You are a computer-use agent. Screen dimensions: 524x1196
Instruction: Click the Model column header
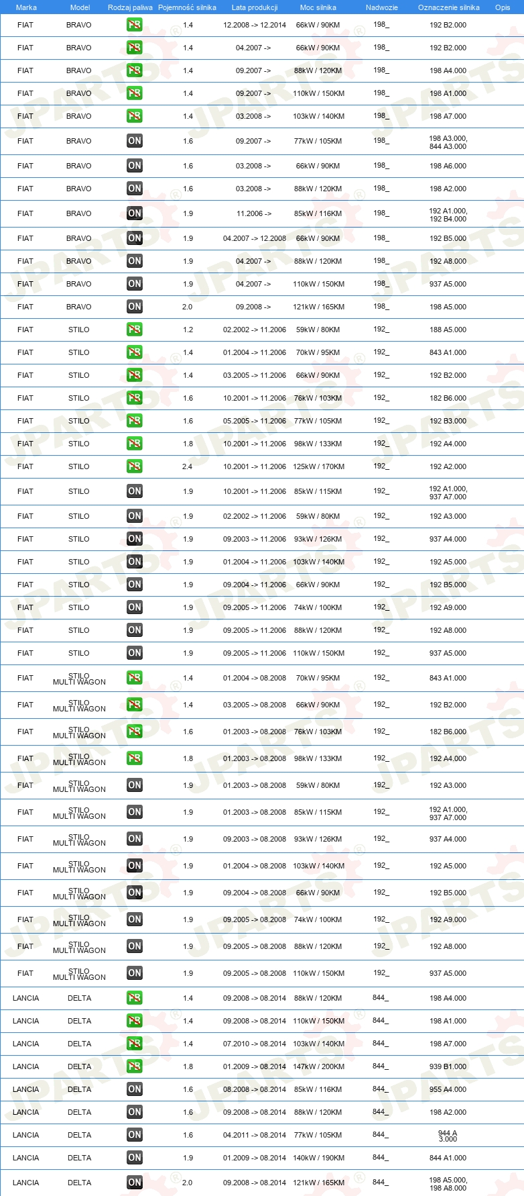80,7
